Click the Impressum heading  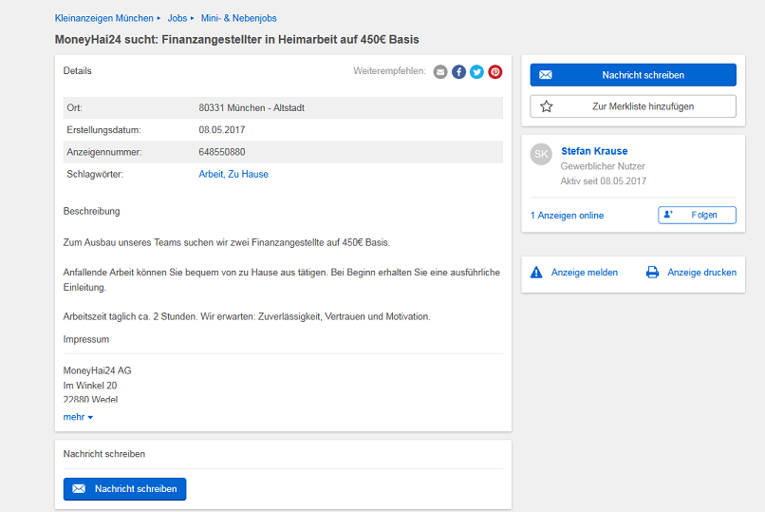tap(86, 339)
